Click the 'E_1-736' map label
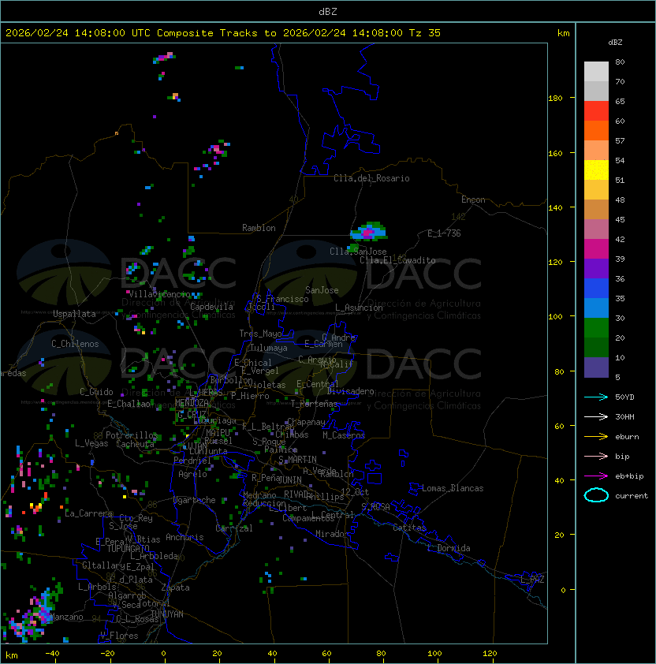The width and height of the screenshot is (656, 664). [x=444, y=233]
